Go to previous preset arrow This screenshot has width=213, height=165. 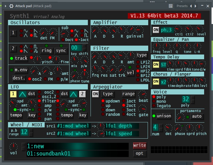tap(191, 6)
